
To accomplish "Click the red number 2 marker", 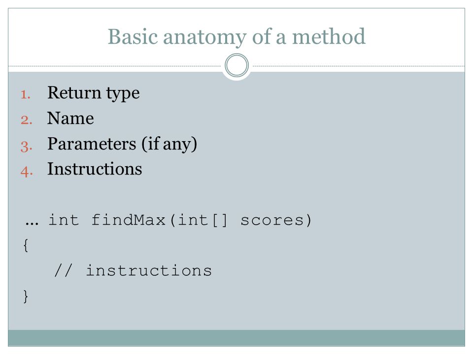I will (27, 120).
